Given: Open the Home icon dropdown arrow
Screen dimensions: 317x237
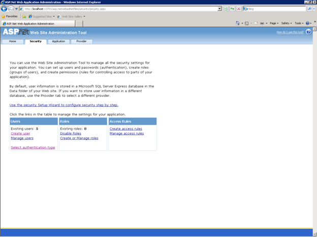Looking at the screenshot, I should click(x=242, y=23).
